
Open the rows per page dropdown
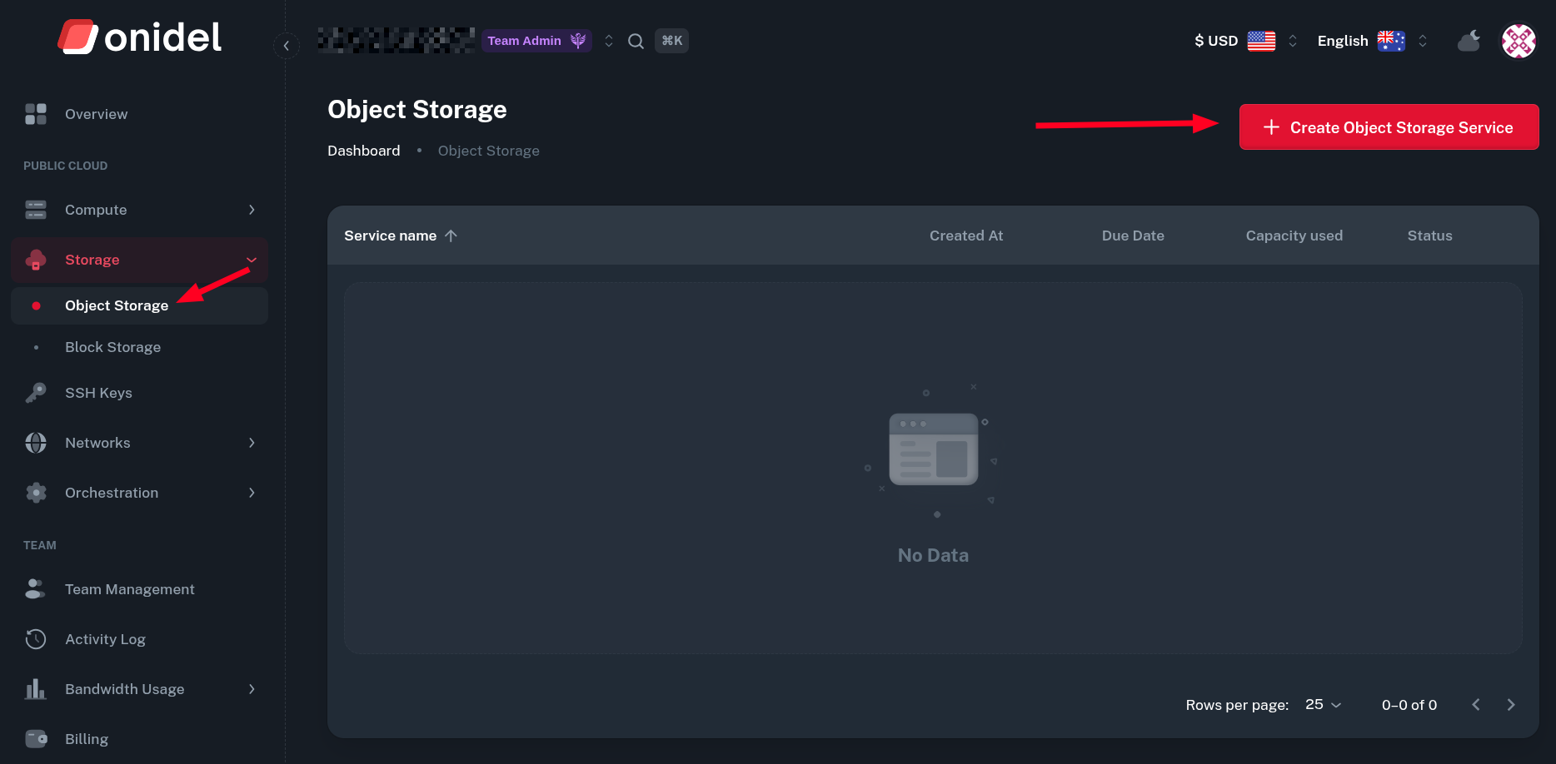(x=1323, y=705)
